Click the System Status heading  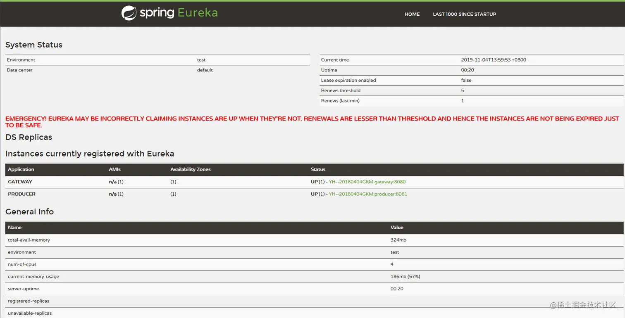(34, 45)
